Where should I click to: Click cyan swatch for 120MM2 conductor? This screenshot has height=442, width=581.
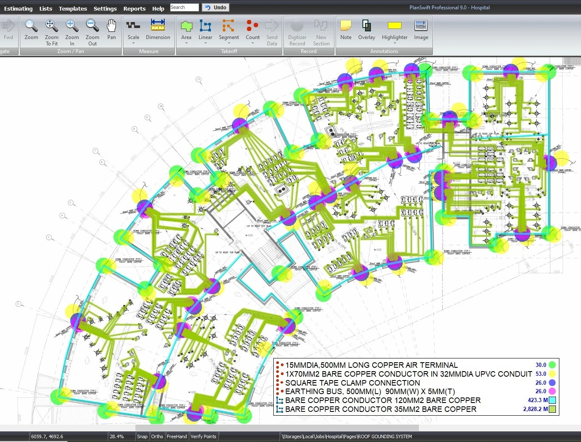click(552, 400)
